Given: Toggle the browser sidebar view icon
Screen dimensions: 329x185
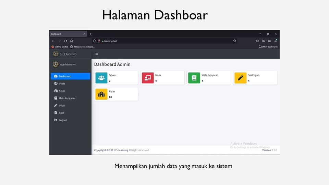Looking at the screenshot, I should [x=269, y=41].
